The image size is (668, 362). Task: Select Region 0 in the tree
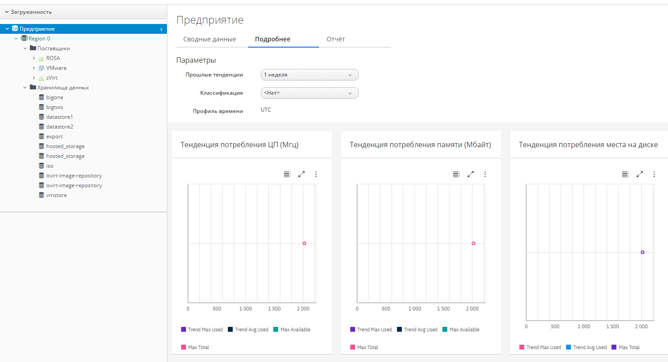click(x=39, y=39)
